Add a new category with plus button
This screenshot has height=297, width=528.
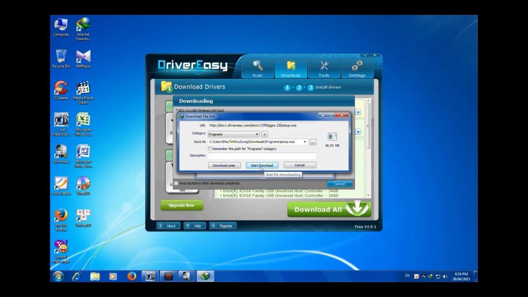[264, 134]
